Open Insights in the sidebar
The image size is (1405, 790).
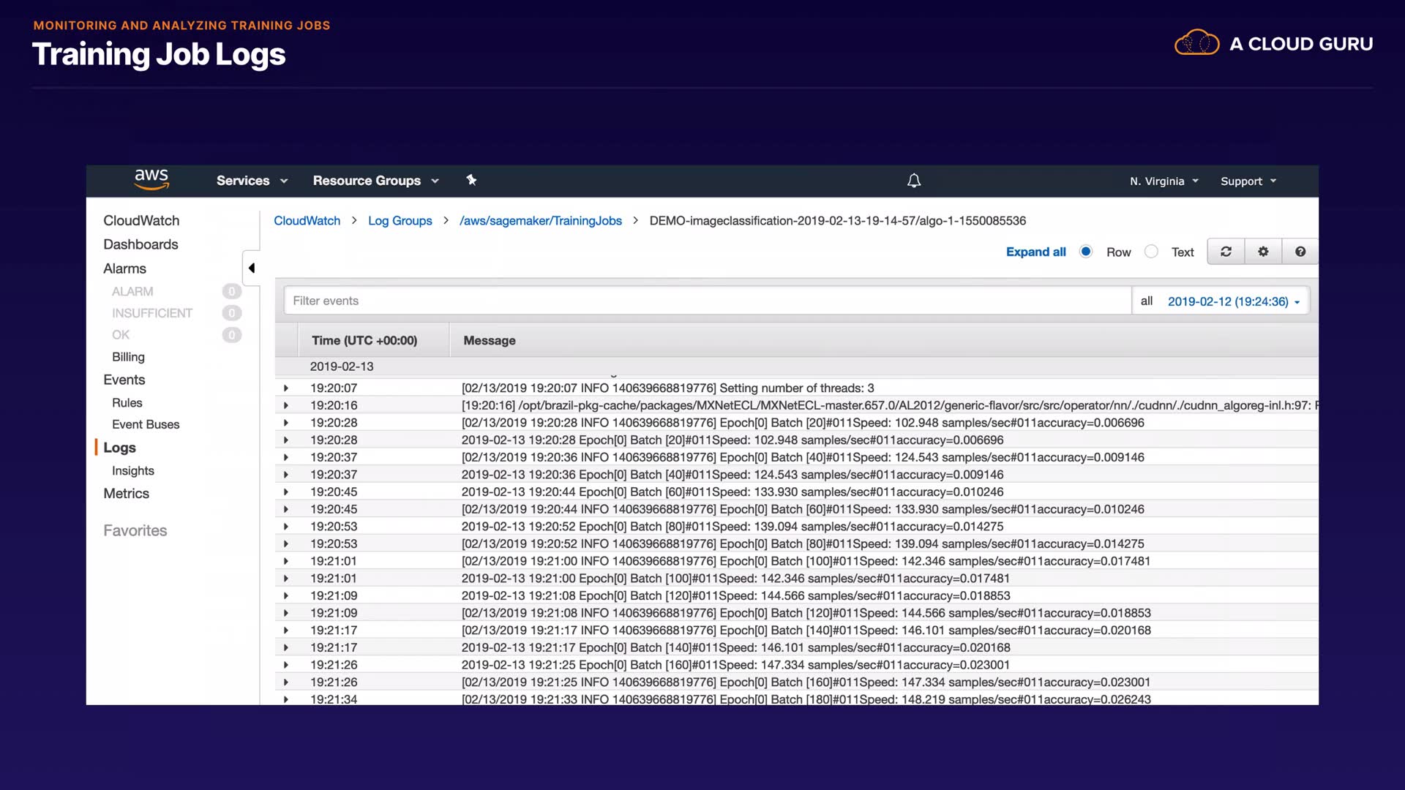coord(132,471)
